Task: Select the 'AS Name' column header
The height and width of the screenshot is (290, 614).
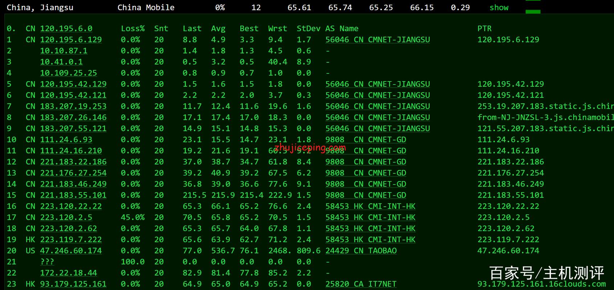Action: [x=342, y=29]
